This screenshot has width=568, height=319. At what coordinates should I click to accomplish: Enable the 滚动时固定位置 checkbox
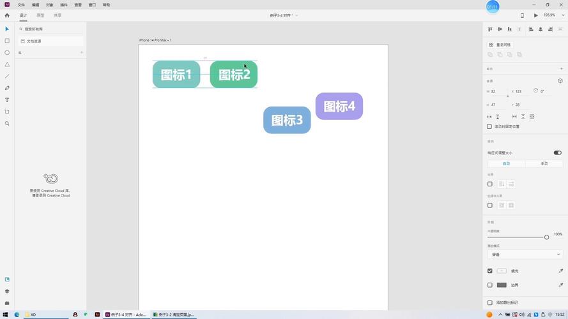pos(490,126)
